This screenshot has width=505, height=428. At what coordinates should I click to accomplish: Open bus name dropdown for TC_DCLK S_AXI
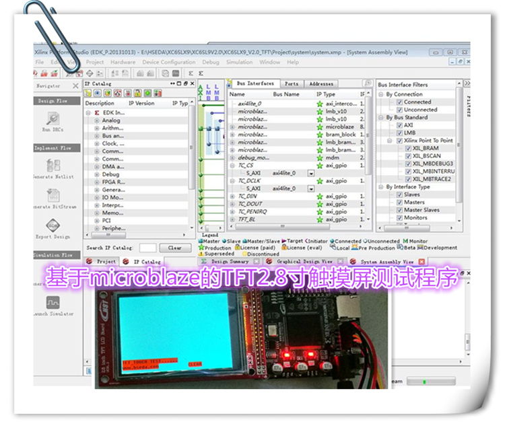311,189
